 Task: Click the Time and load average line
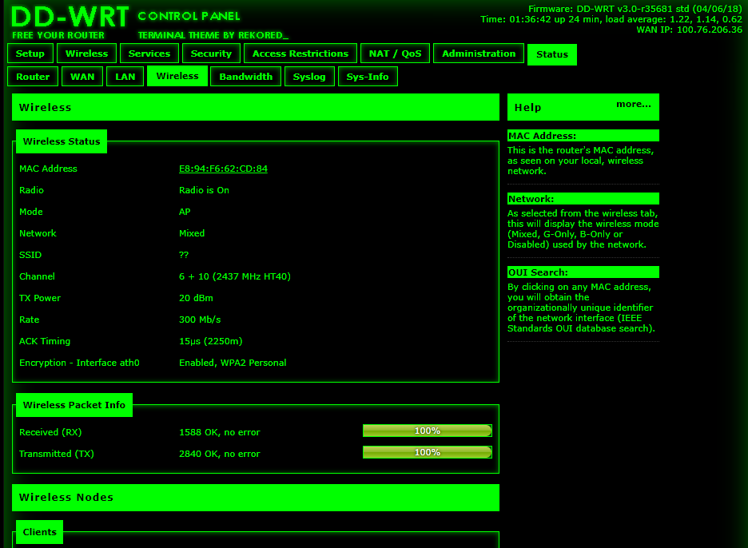pyautogui.click(x=611, y=19)
